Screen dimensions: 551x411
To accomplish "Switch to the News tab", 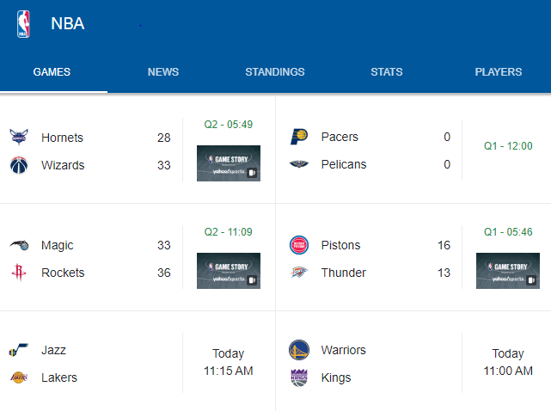I will pos(163,72).
